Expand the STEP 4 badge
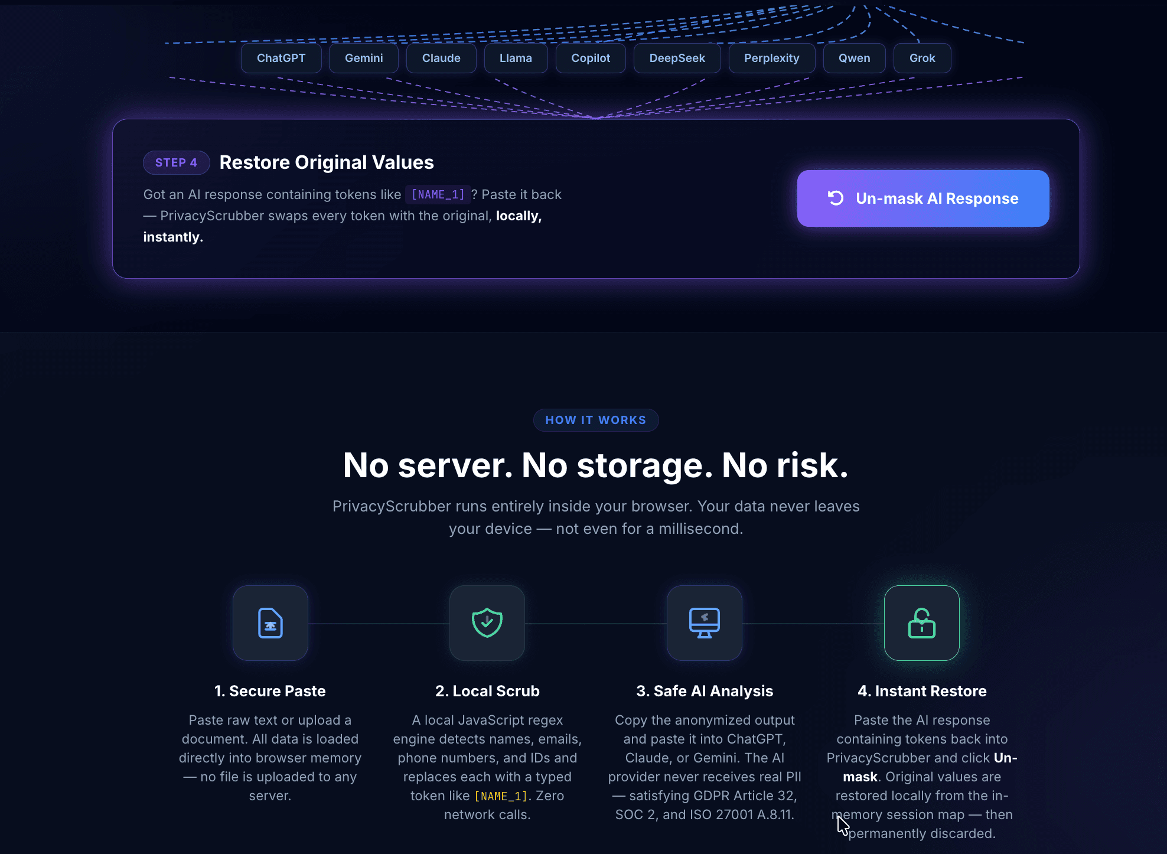The height and width of the screenshot is (854, 1167). (176, 162)
